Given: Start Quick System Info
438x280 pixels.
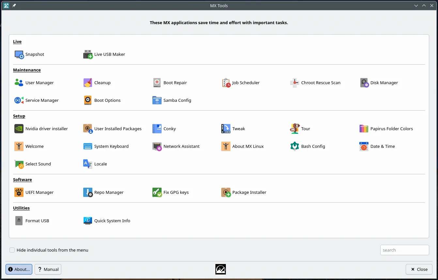Looking at the screenshot, I should pos(107,221).
